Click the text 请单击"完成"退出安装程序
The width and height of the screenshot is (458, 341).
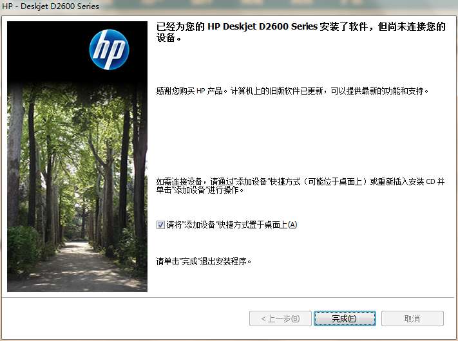pos(204,261)
